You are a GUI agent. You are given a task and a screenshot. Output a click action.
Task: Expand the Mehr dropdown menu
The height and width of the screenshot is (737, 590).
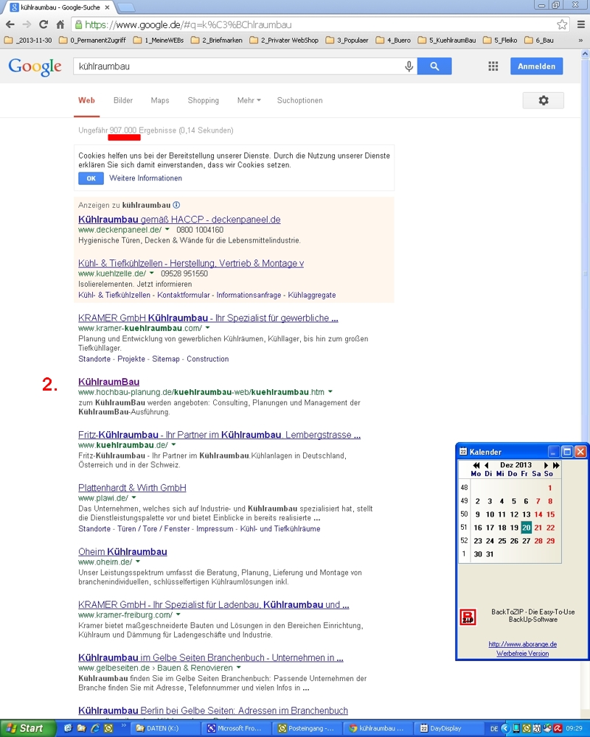pos(249,101)
